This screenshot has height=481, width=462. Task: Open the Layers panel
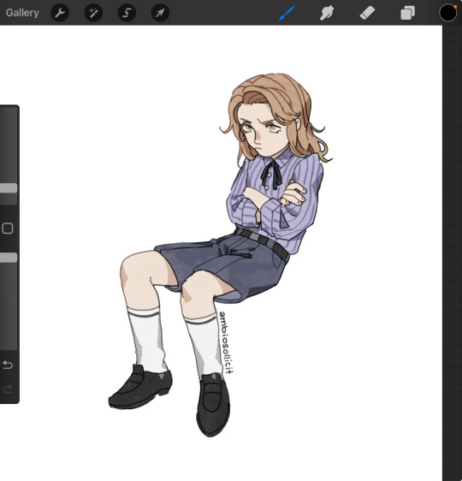pos(407,13)
